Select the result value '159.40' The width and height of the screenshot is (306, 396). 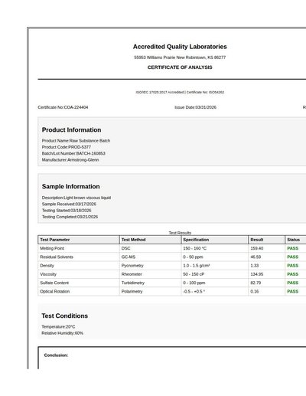[x=257, y=248]
